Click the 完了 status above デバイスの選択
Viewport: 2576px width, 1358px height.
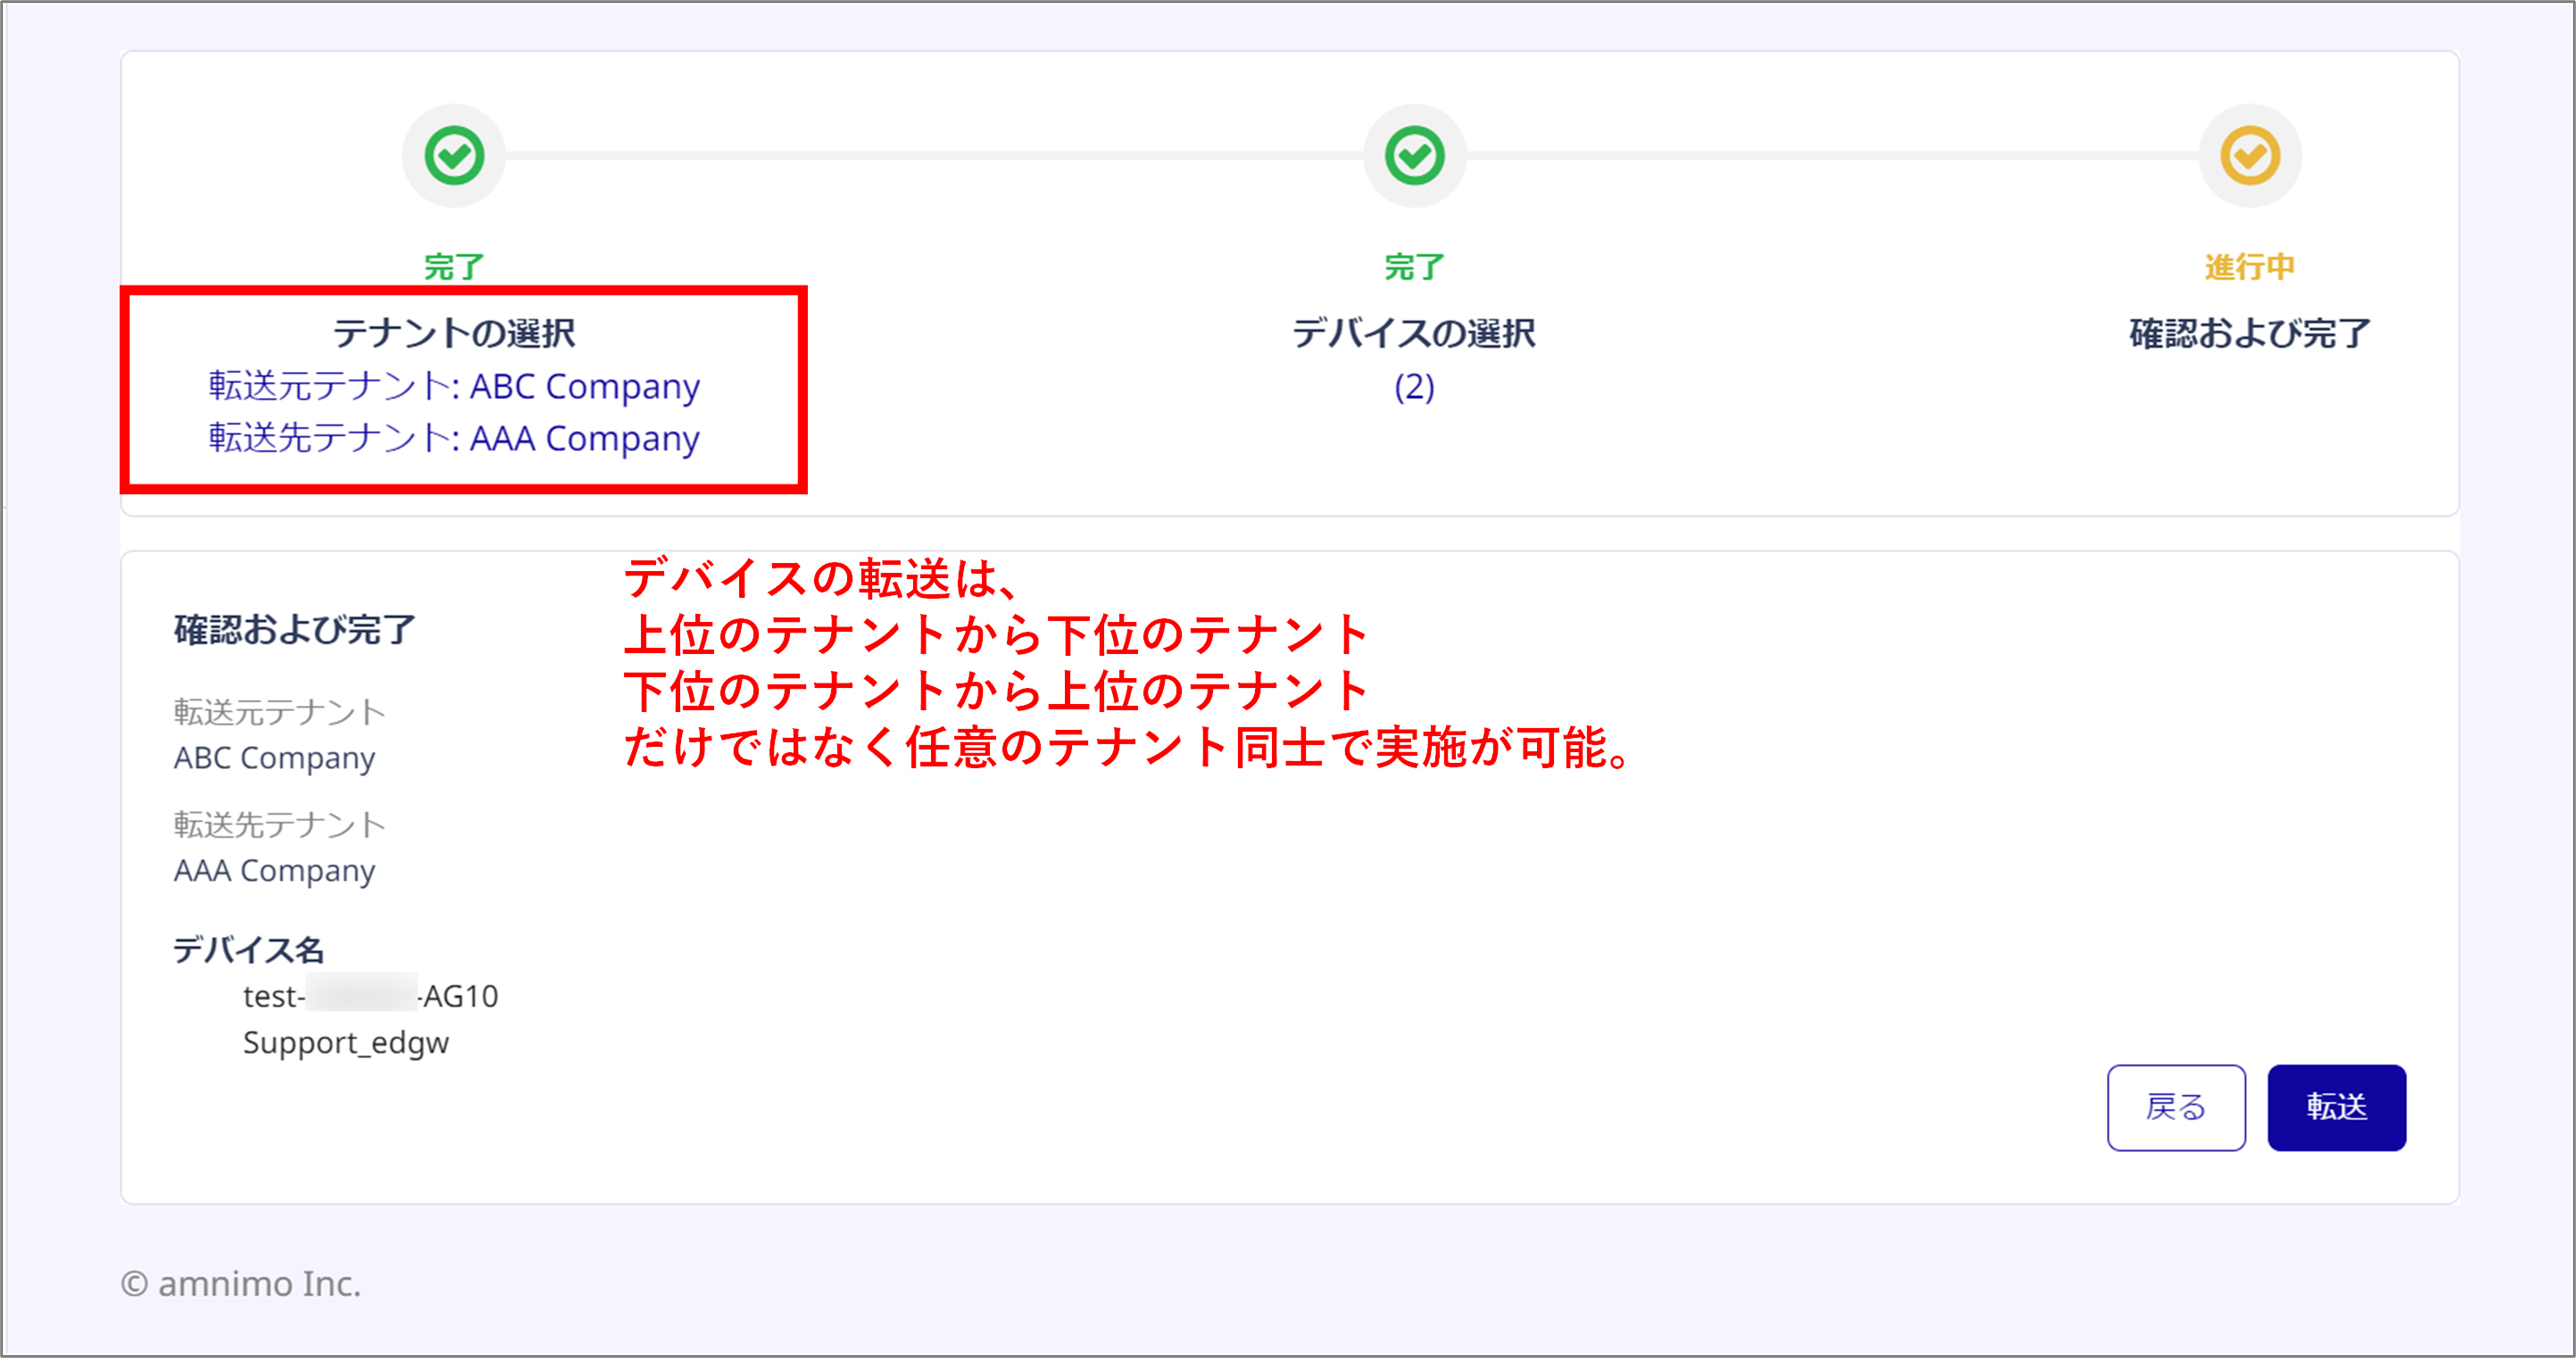point(1414,267)
